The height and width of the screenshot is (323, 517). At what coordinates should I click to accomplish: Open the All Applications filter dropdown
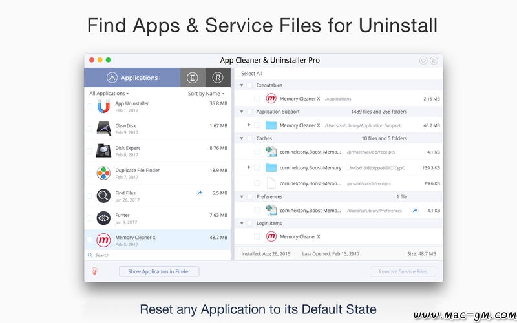click(109, 93)
